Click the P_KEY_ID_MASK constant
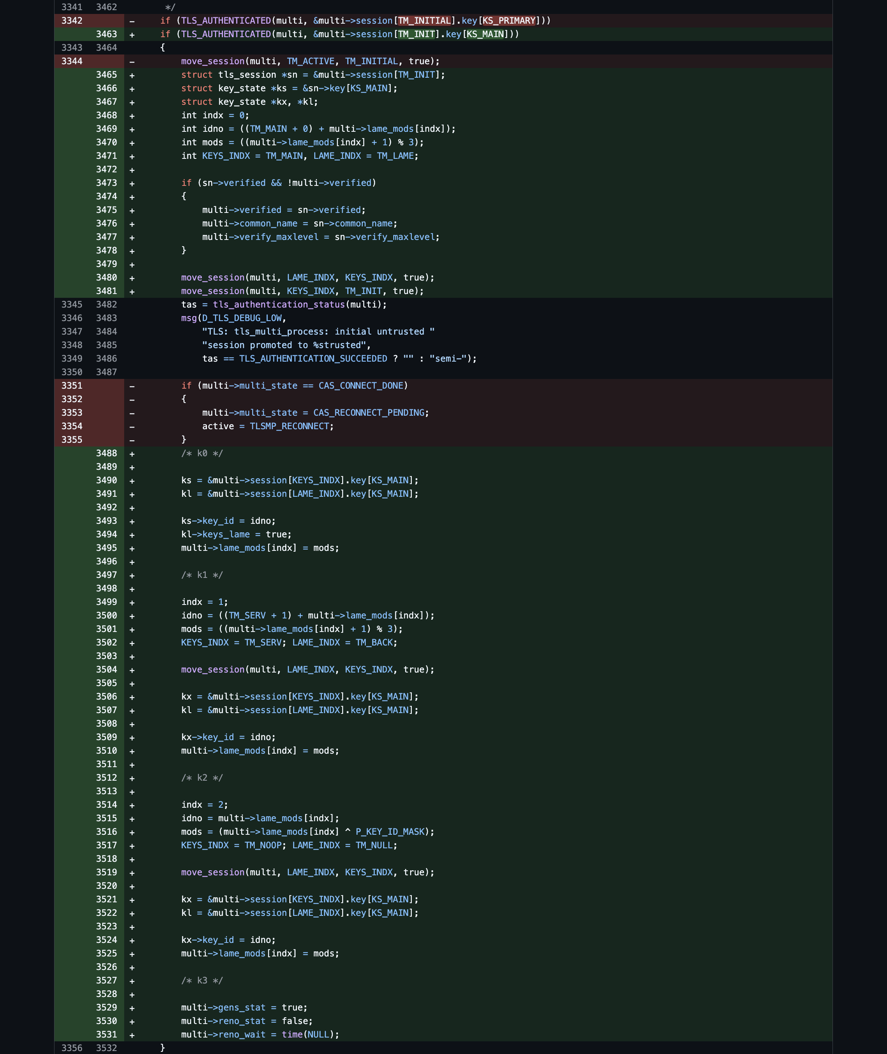887x1054 pixels. [390, 832]
